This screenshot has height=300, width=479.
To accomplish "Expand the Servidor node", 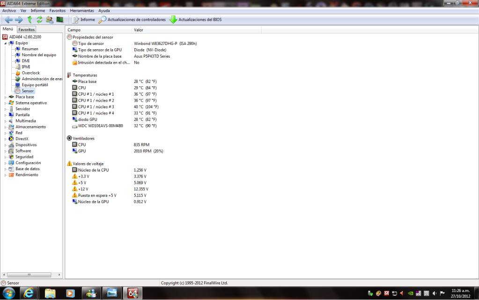I will 6,109.
